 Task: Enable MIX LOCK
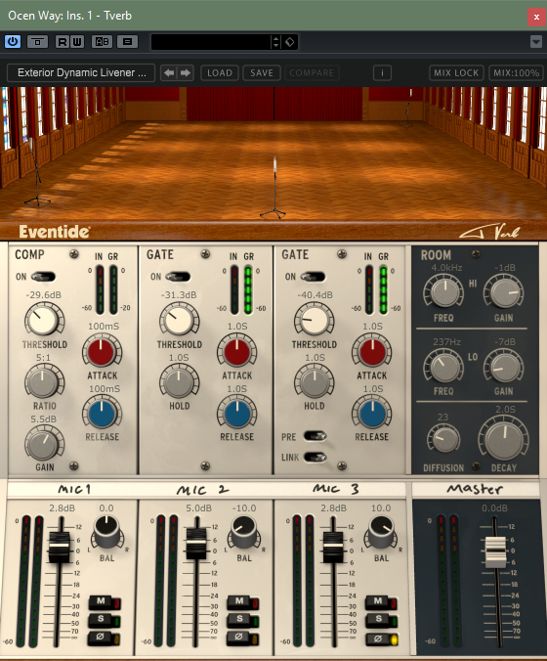tap(456, 73)
